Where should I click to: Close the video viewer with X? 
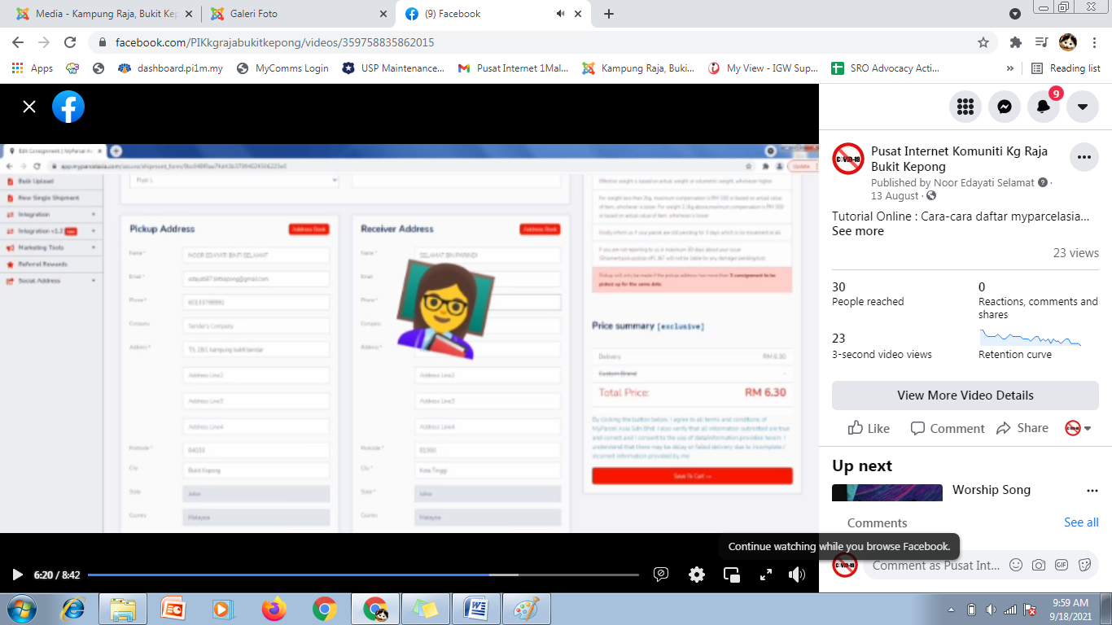pyautogui.click(x=29, y=107)
